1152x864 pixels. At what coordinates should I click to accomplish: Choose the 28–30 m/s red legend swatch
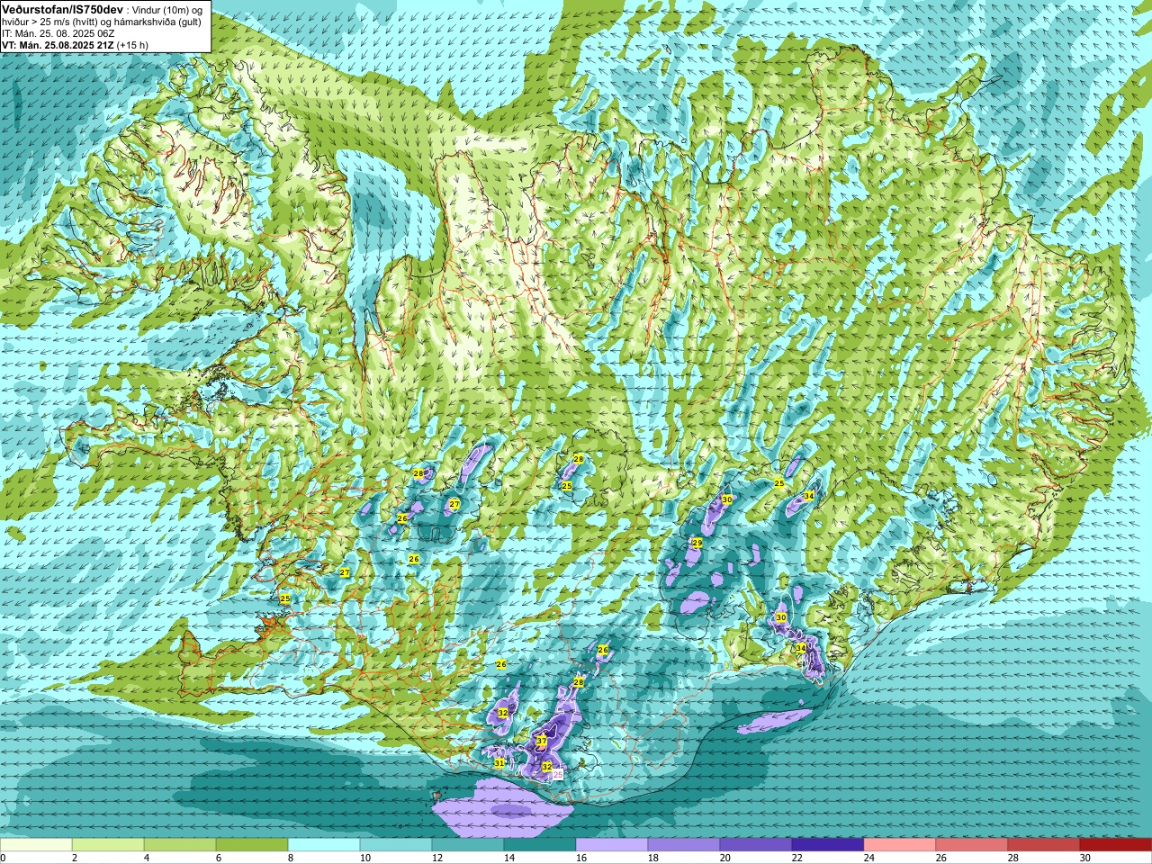[x=1044, y=845]
